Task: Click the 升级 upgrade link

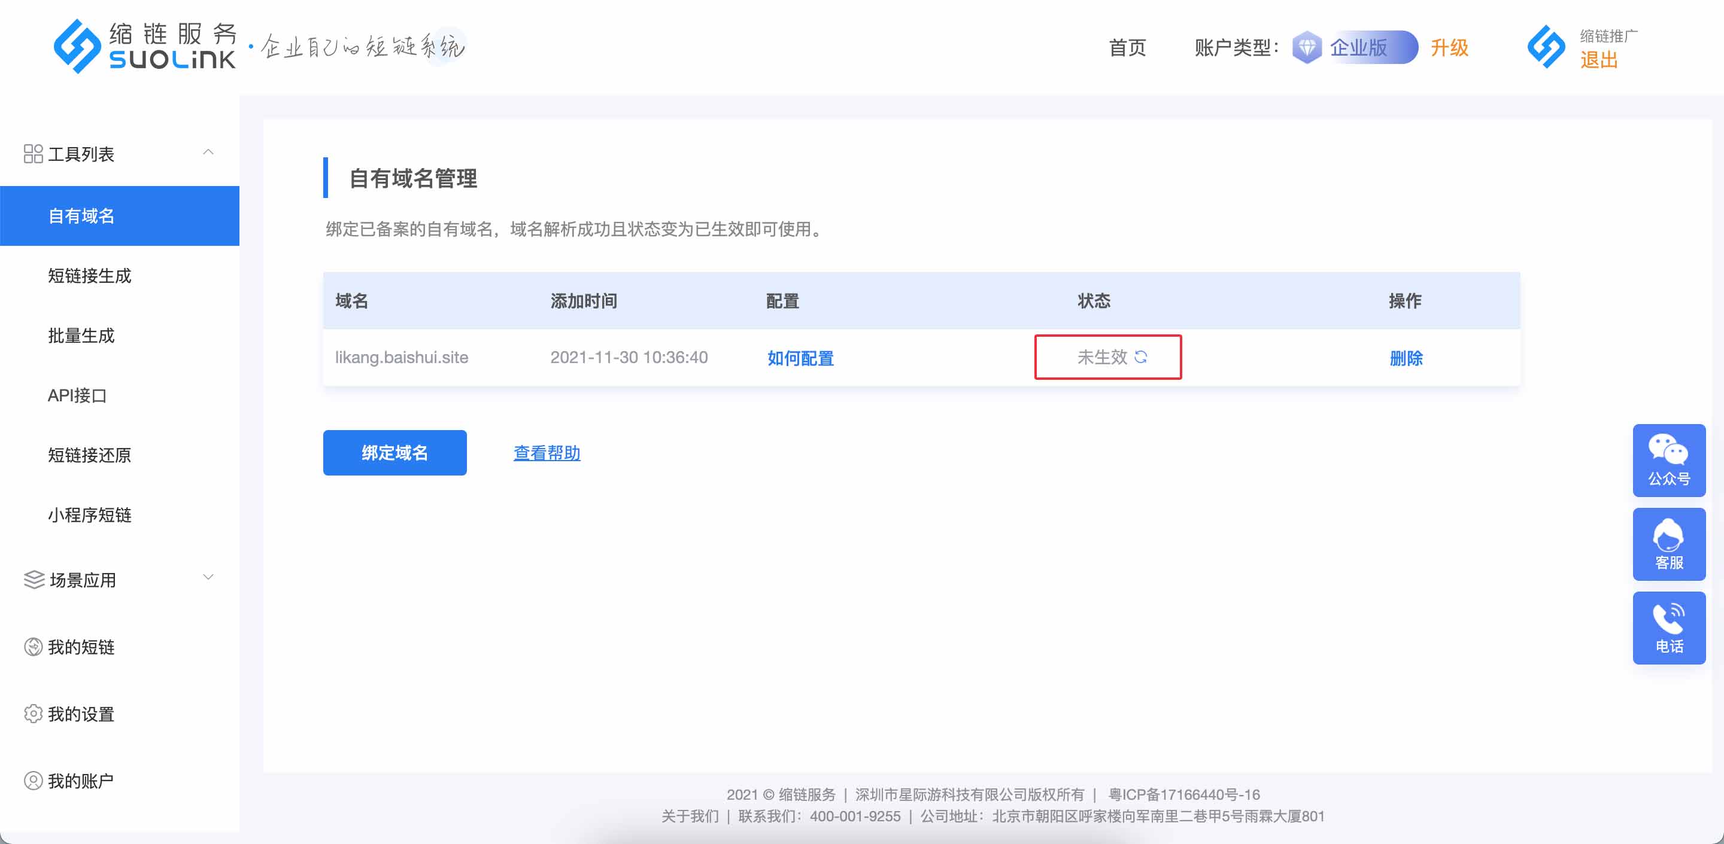Action: click(1450, 47)
